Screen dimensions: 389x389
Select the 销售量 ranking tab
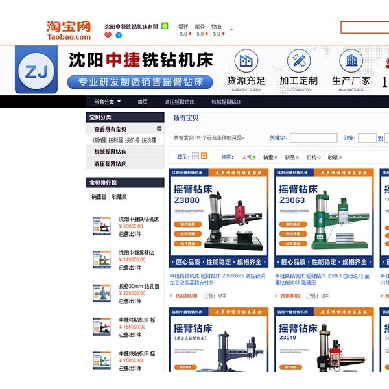(99, 197)
